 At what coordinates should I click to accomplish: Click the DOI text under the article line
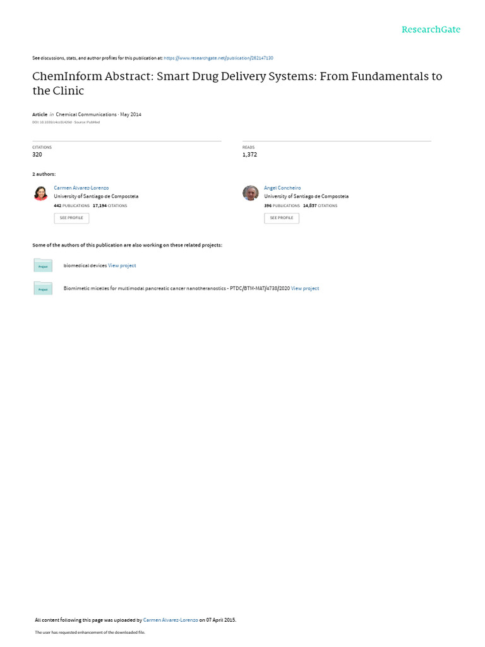[x=52, y=122]
